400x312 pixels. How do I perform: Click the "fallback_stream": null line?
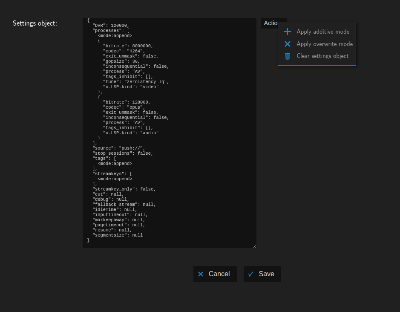[124, 204]
